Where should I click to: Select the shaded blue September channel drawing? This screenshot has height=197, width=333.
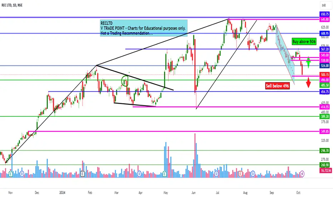[x=285, y=53]
